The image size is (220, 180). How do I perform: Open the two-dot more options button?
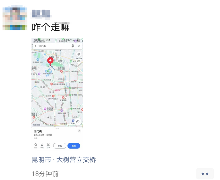click(x=205, y=174)
